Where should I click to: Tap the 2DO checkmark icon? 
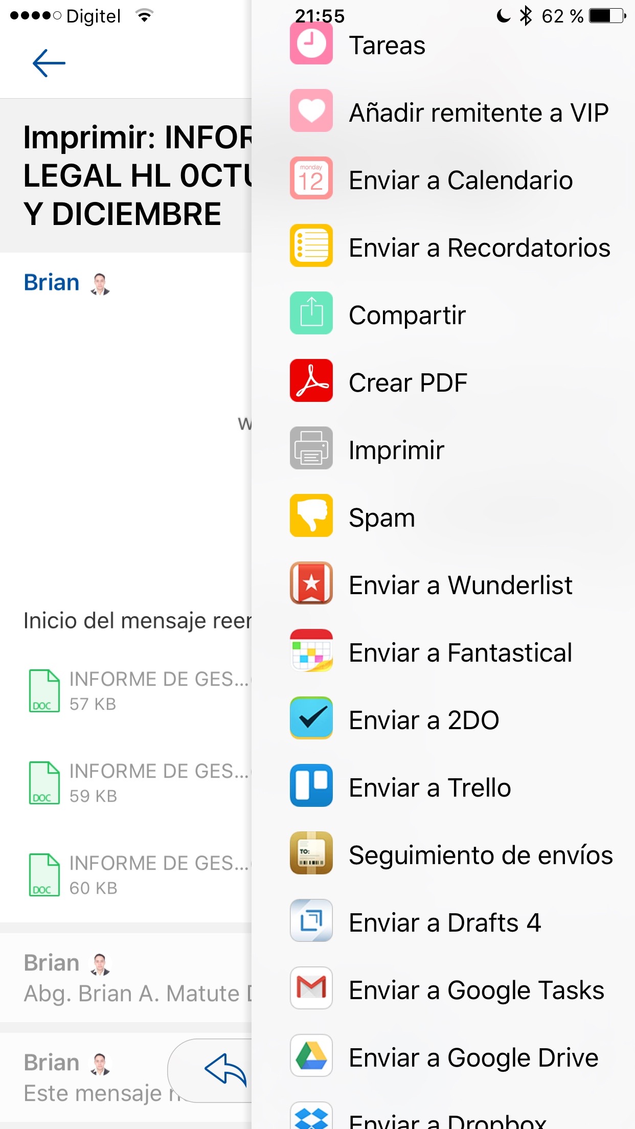[x=311, y=718]
